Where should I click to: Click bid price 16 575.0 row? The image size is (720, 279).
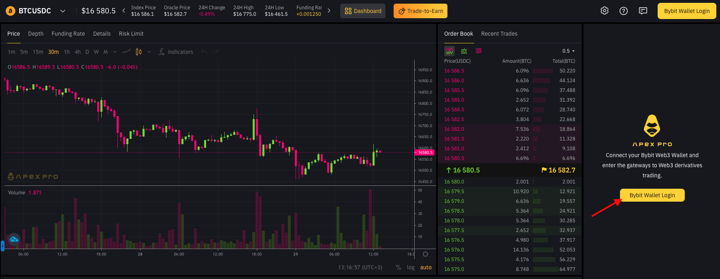tap(510, 269)
